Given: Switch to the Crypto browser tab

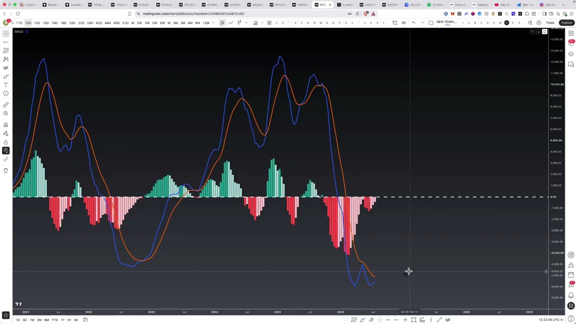Looking at the screenshot, I should (28, 4).
